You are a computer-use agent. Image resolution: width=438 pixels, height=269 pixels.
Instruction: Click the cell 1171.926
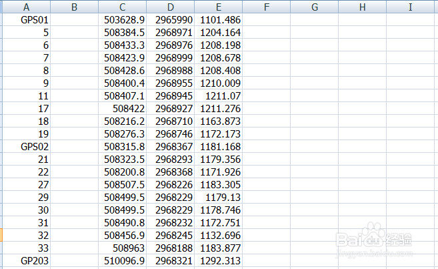click(219, 172)
